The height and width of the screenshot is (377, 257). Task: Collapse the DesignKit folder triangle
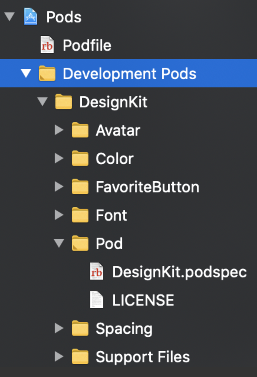42,102
